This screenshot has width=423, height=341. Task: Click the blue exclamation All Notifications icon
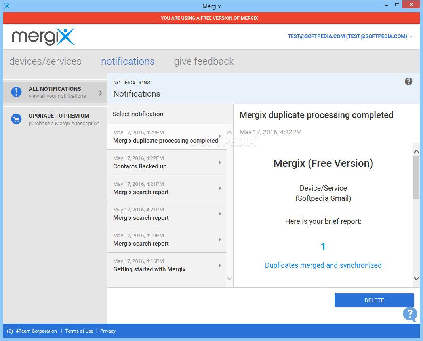point(16,92)
